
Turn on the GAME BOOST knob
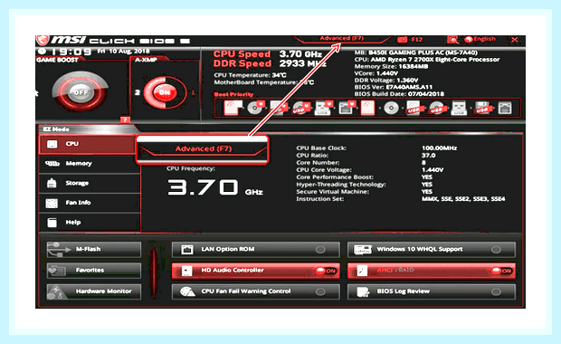[81, 92]
